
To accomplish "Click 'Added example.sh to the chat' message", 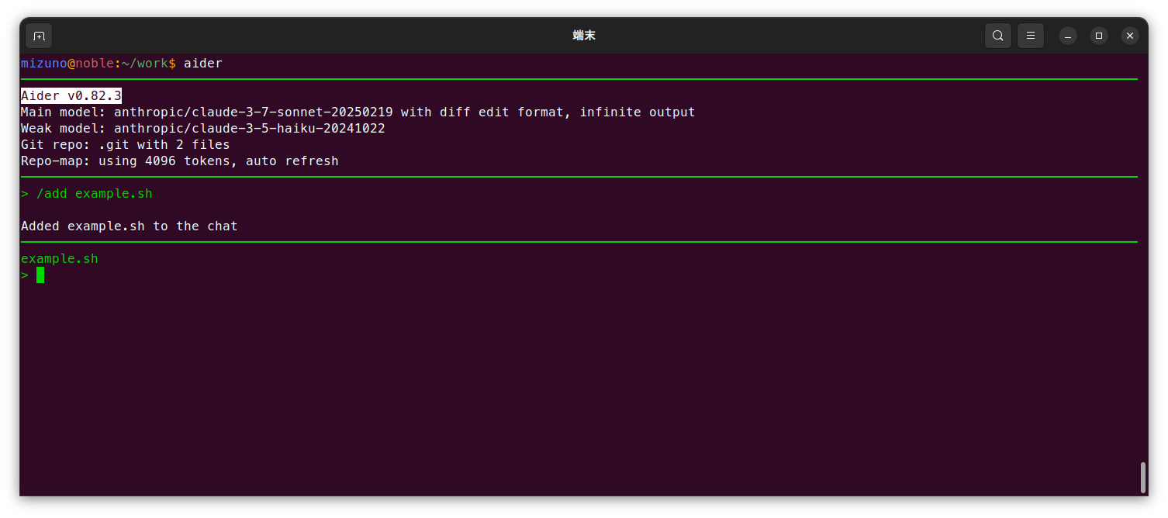I will point(129,226).
